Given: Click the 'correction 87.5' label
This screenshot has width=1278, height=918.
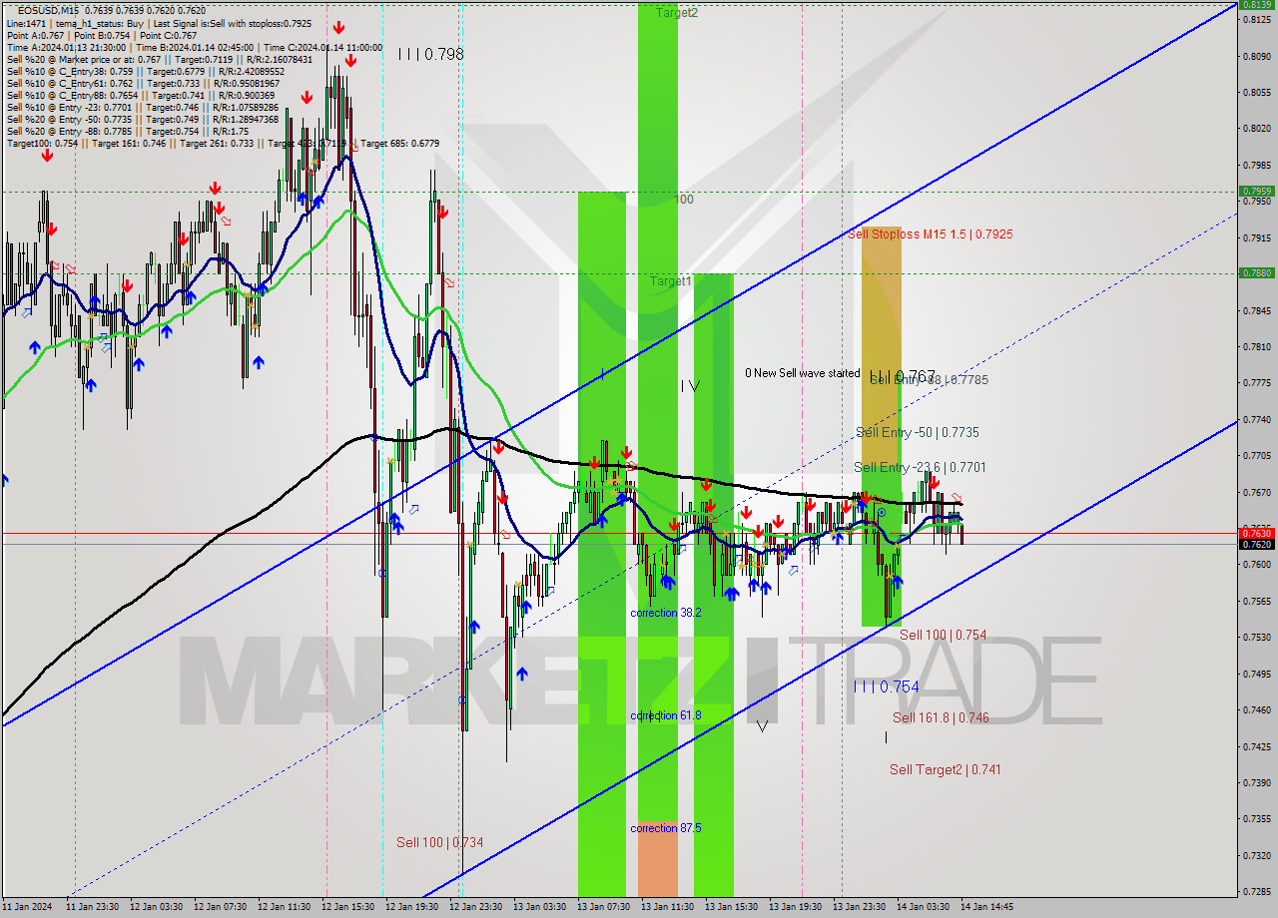Looking at the screenshot, I should click(665, 828).
